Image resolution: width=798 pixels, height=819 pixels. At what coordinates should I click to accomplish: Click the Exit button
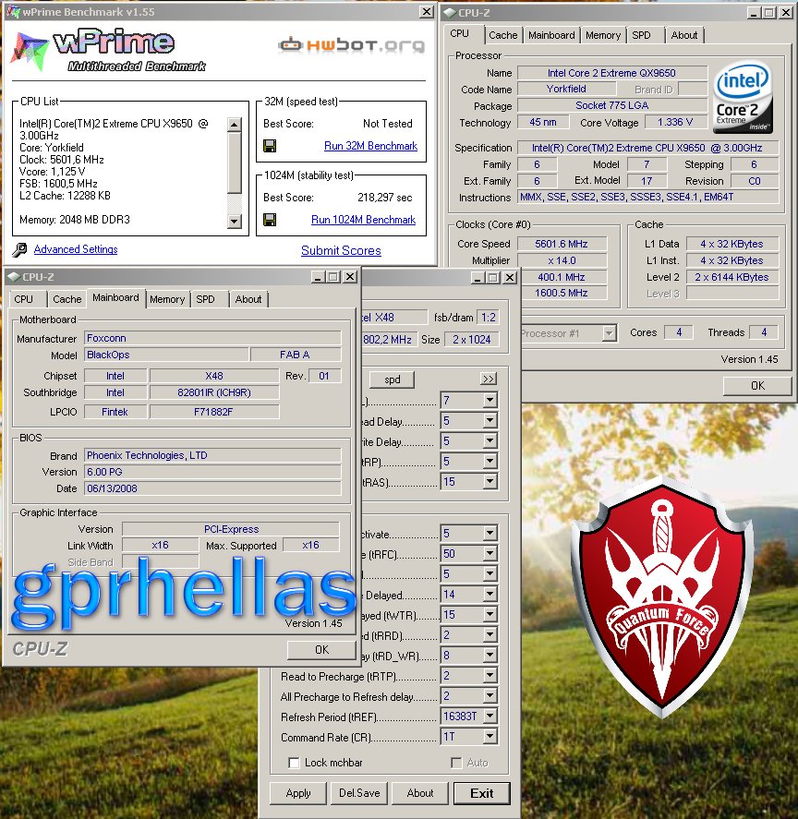coord(481,793)
